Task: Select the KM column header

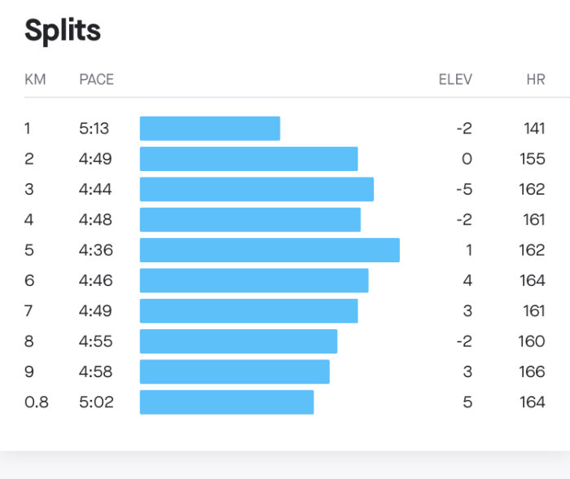Action: pos(35,79)
